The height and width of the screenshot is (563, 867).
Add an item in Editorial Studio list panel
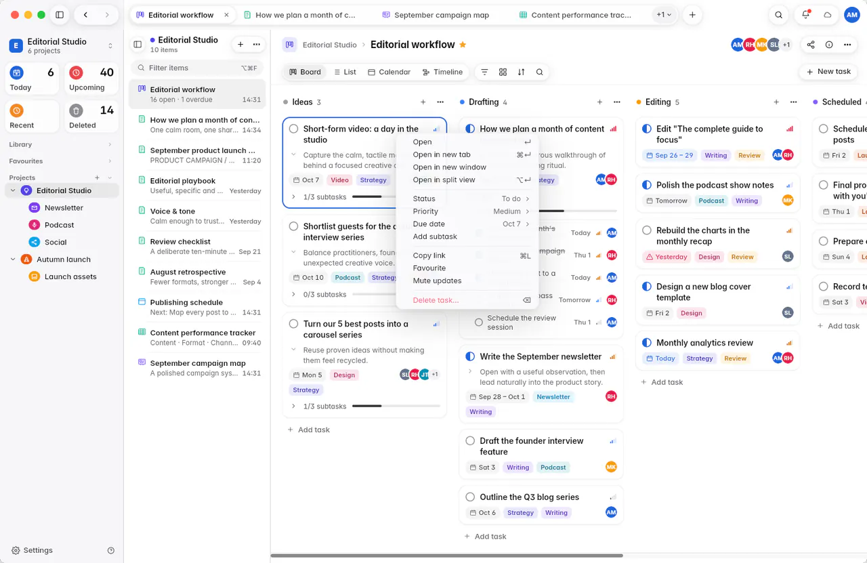[240, 45]
